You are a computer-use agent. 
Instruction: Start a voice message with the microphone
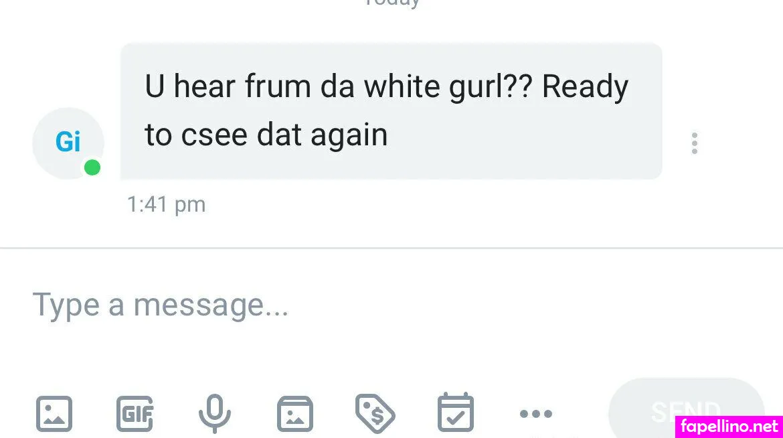[x=215, y=413]
